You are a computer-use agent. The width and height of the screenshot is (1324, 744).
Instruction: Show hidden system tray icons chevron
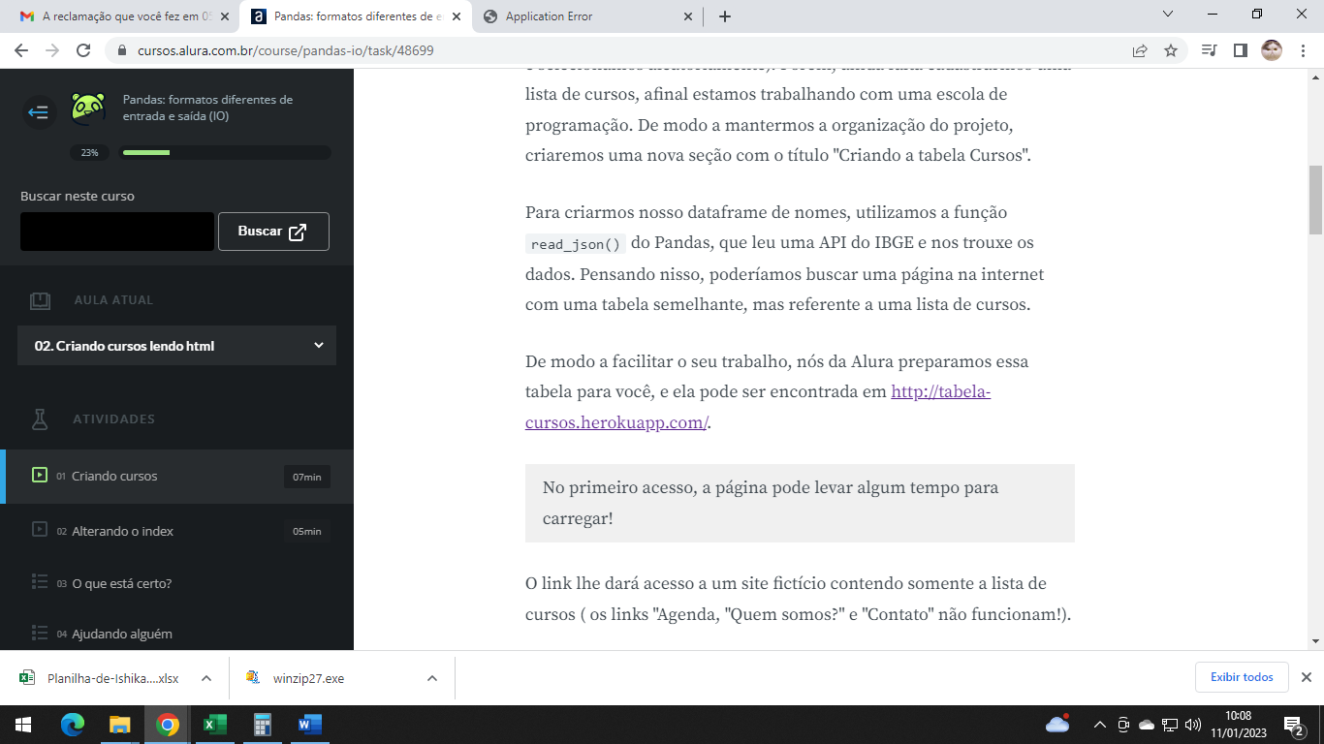(1099, 725)
